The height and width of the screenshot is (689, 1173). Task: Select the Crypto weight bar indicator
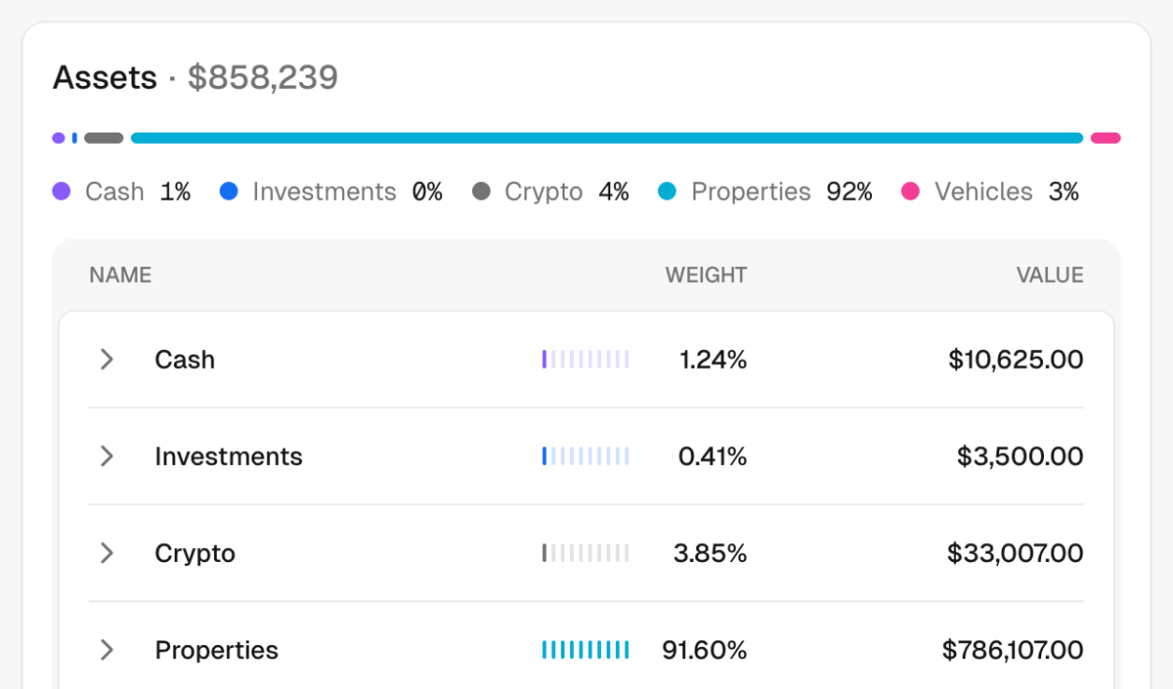pos(586,553)
